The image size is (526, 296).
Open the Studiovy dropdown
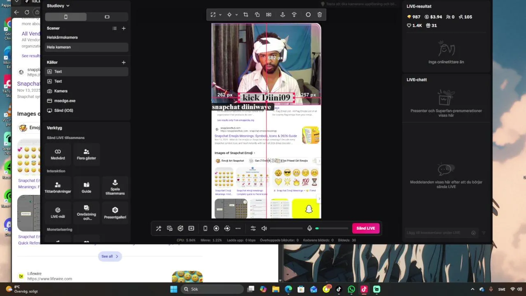(x=58, y=6)
